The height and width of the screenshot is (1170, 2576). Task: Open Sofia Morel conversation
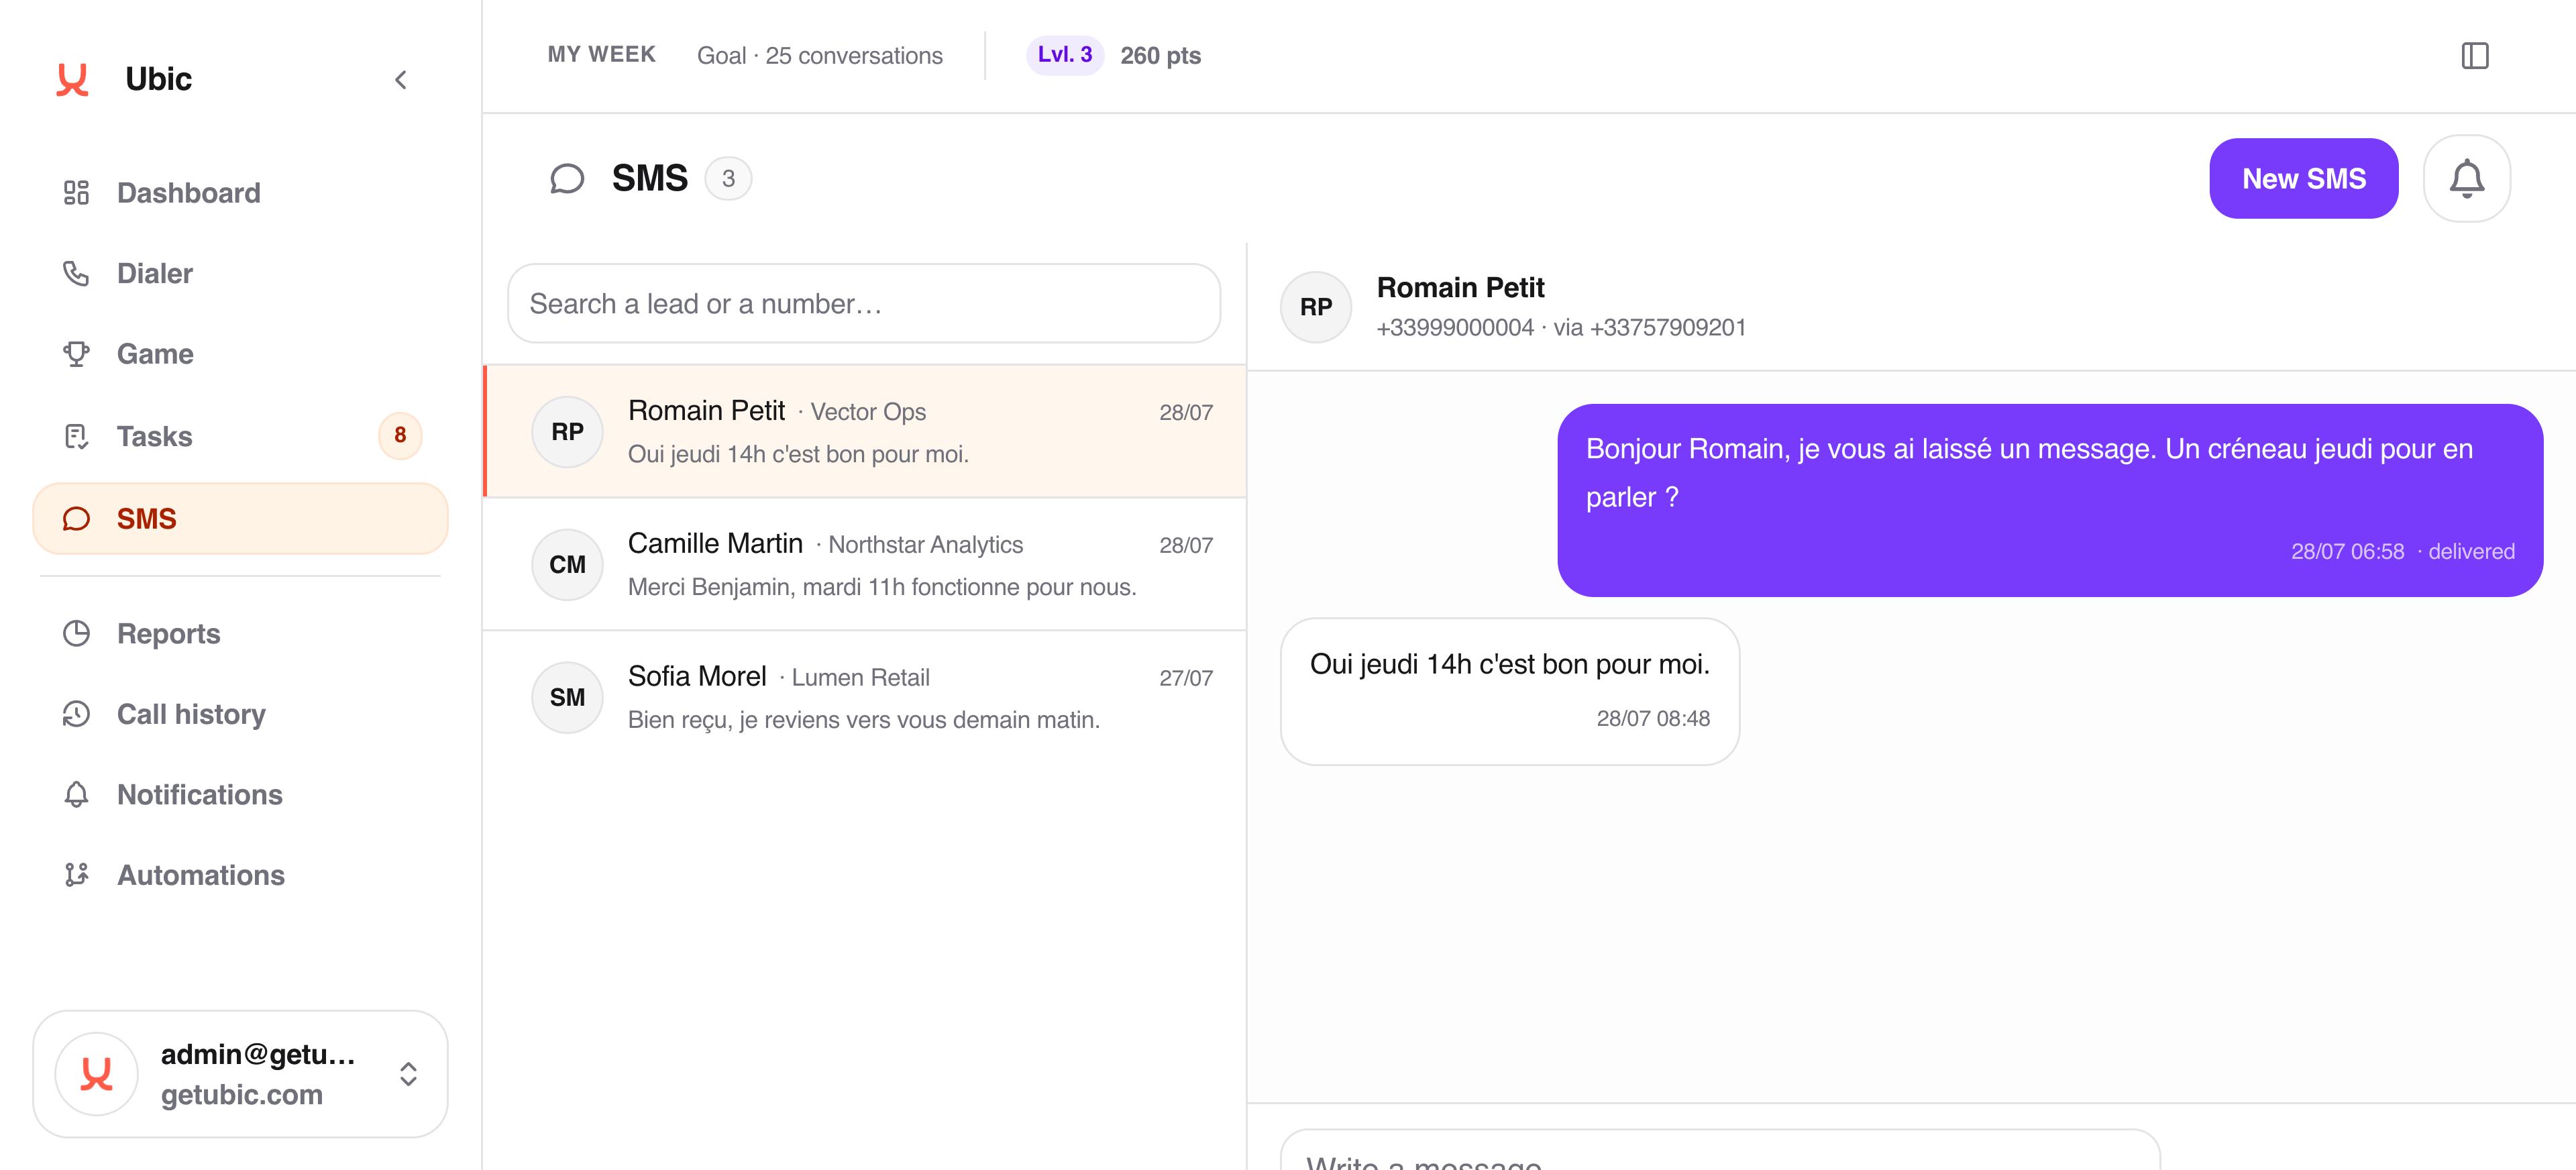pyautogui.click(x=865, y=697)
